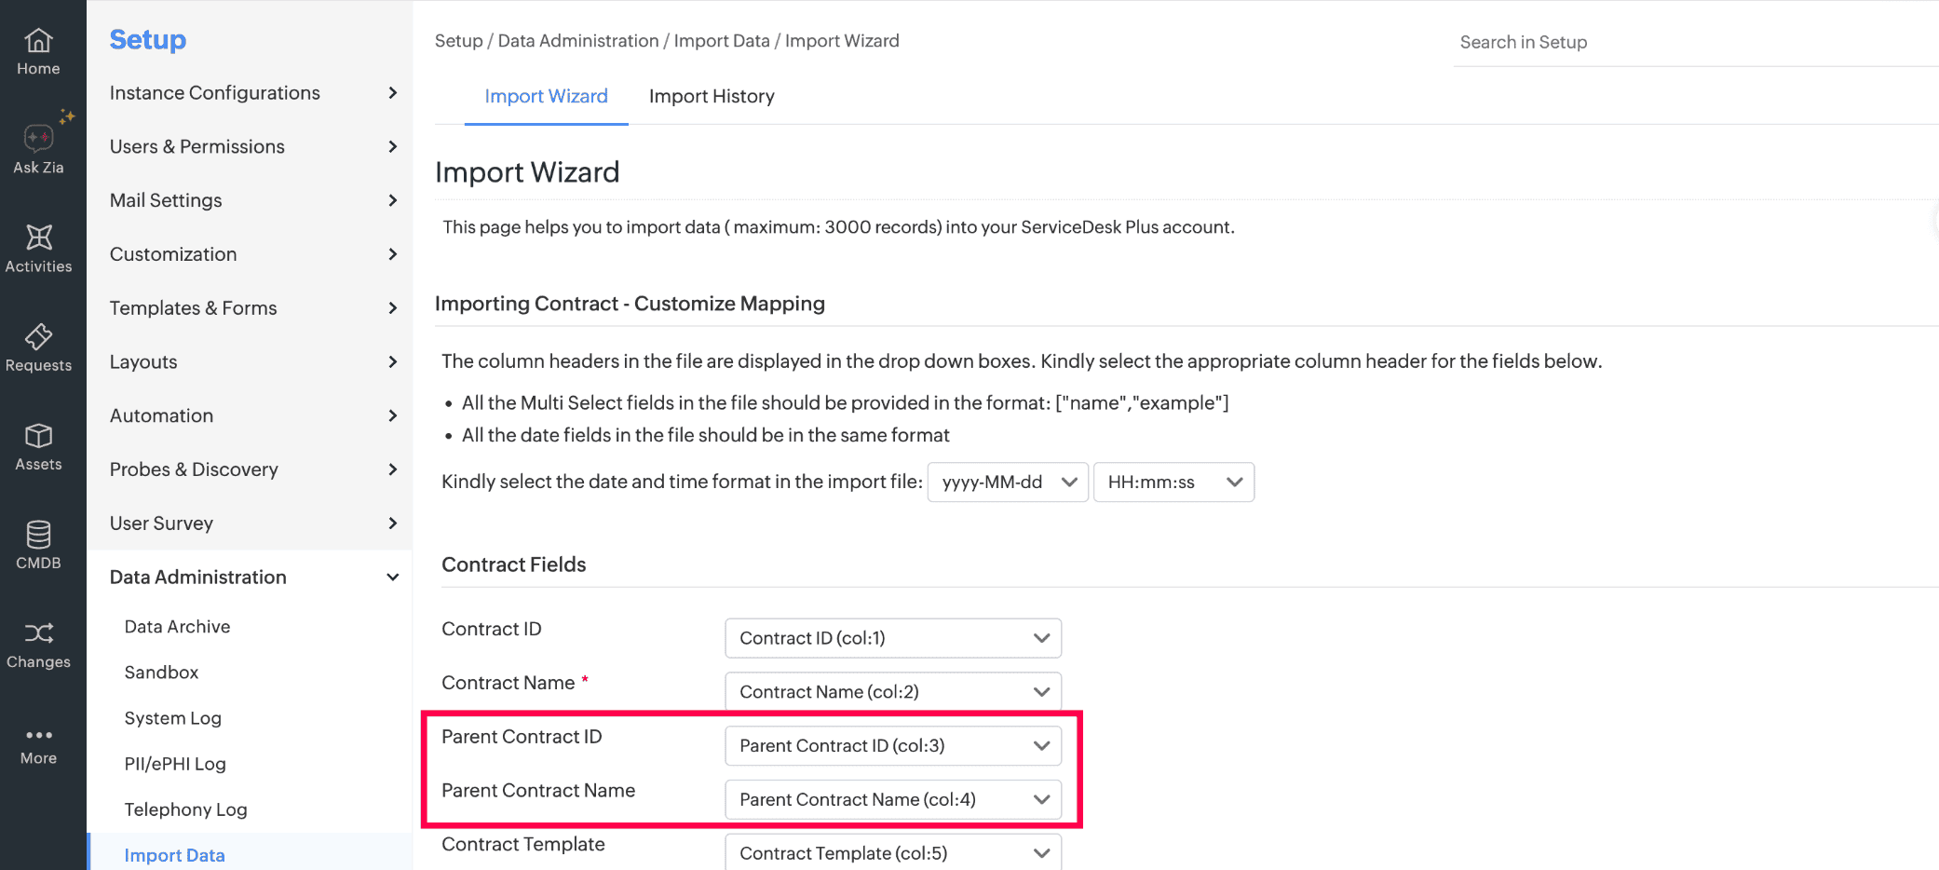This screenshot has width=1939, height=870.
Task: Open the date format dropdown yyyy-MM-dd
Action: [x=1008, y=483]
